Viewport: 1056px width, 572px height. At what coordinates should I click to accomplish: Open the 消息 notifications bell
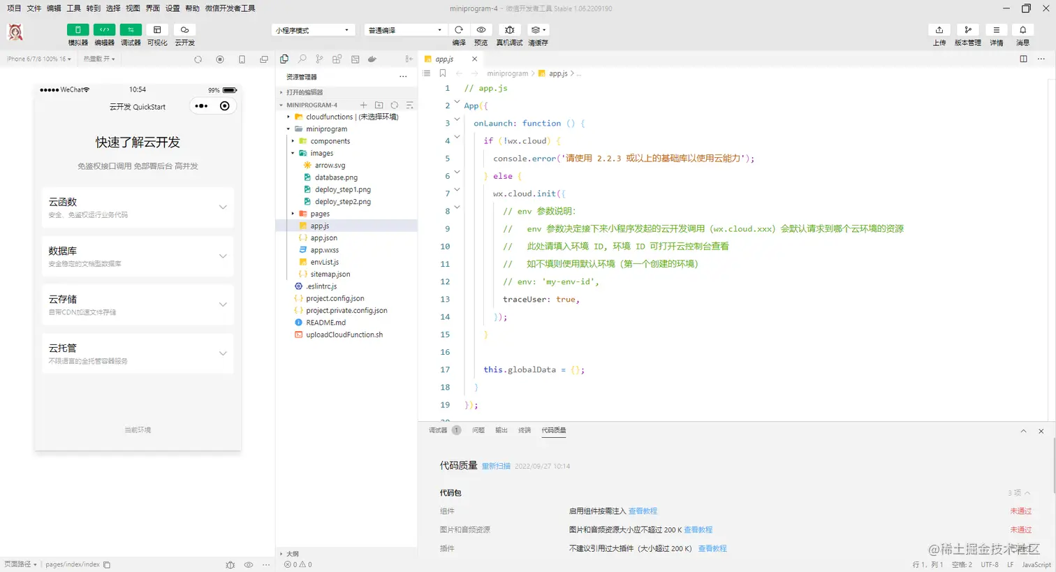point(1023,30)
